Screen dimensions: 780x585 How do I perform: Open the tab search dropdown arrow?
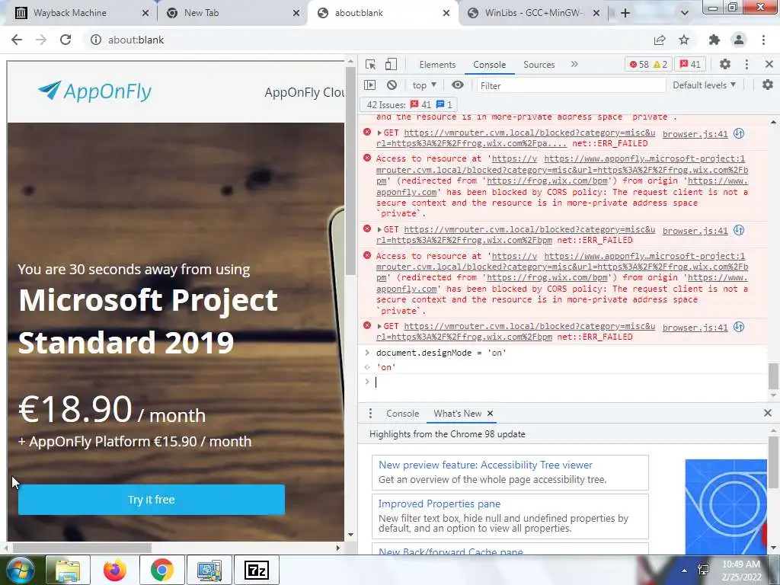pyautogui.click(x=685, y=13)
